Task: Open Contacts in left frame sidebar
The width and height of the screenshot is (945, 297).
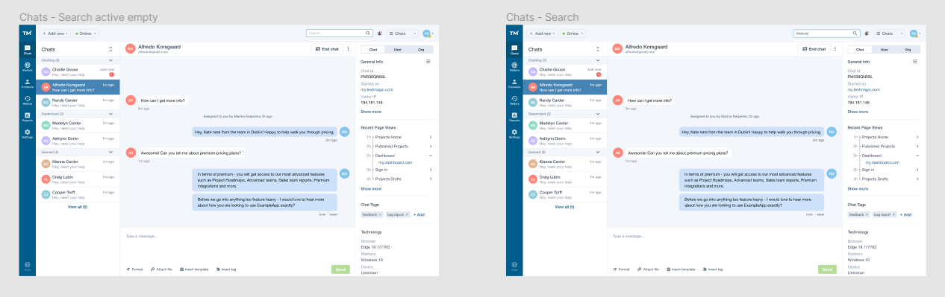Action: tap(27, 83)
